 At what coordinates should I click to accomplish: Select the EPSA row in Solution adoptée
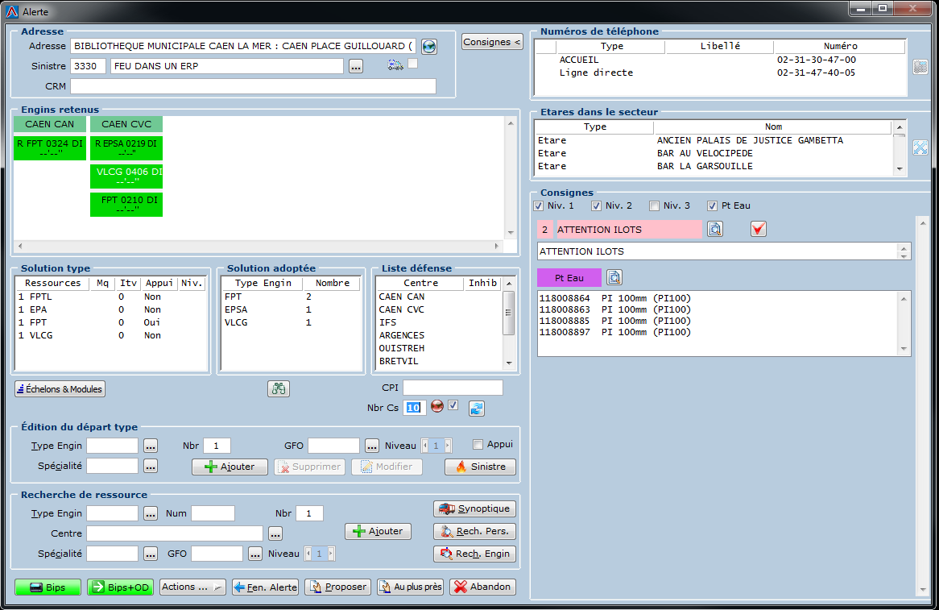point(291,309)
